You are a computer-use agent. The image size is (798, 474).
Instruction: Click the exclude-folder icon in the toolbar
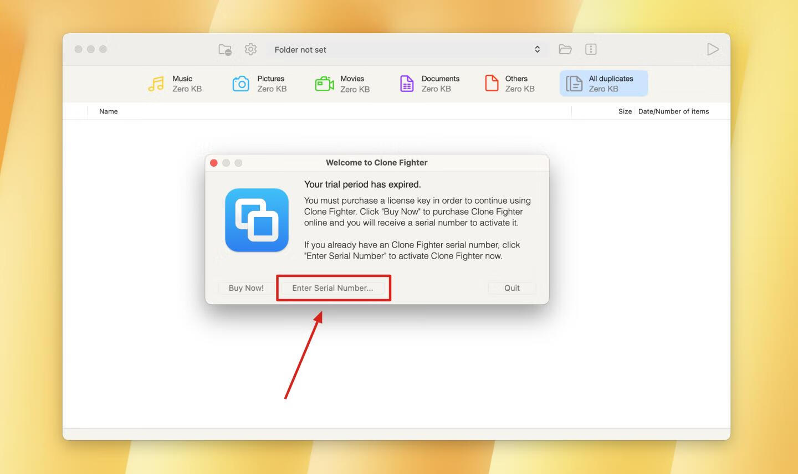click(x=225, y=49)
